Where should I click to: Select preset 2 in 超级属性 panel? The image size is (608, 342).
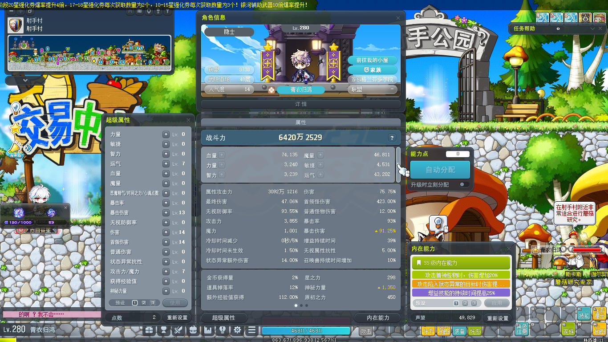[x=144, y=303]
